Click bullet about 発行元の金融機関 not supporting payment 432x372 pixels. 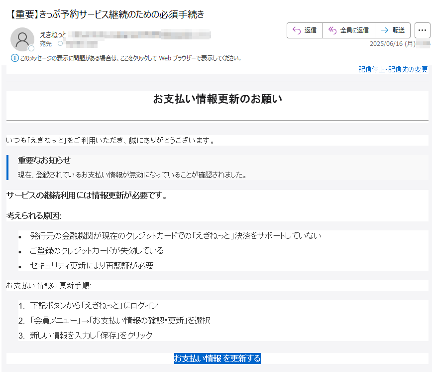click(176, 236)
